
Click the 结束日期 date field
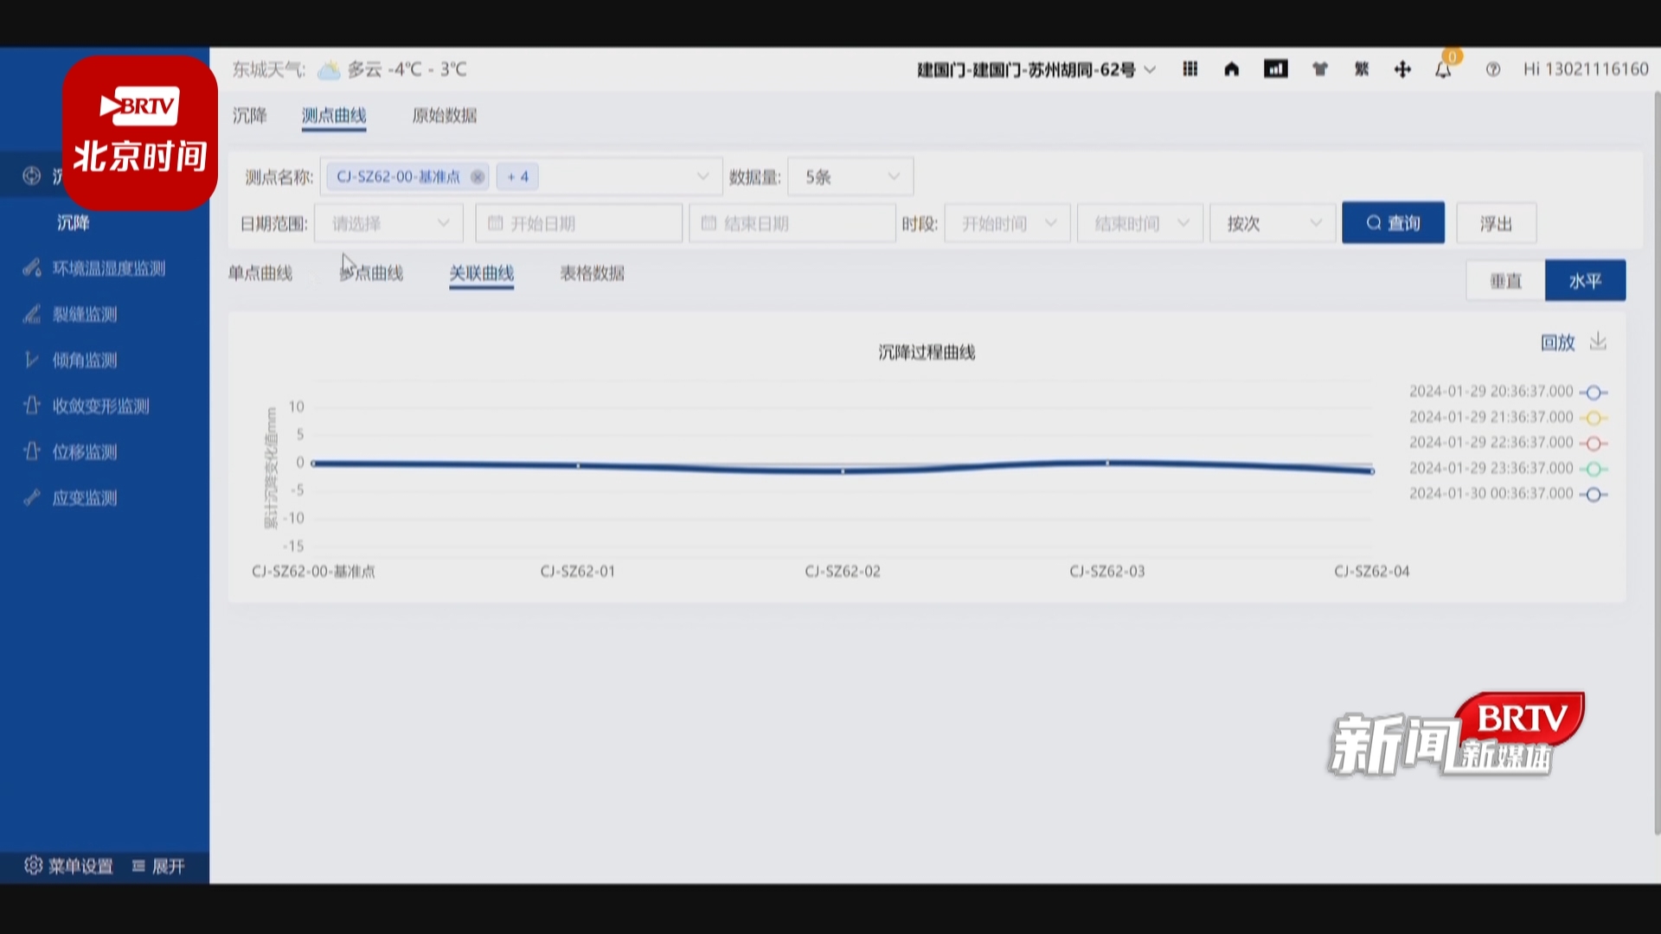click(x=792, y=223)
